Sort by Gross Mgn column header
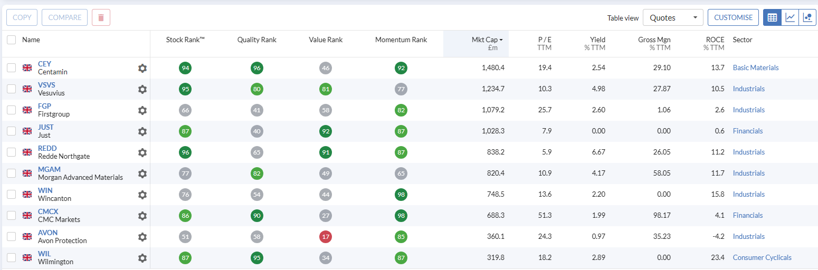 [x=654, y=44]
